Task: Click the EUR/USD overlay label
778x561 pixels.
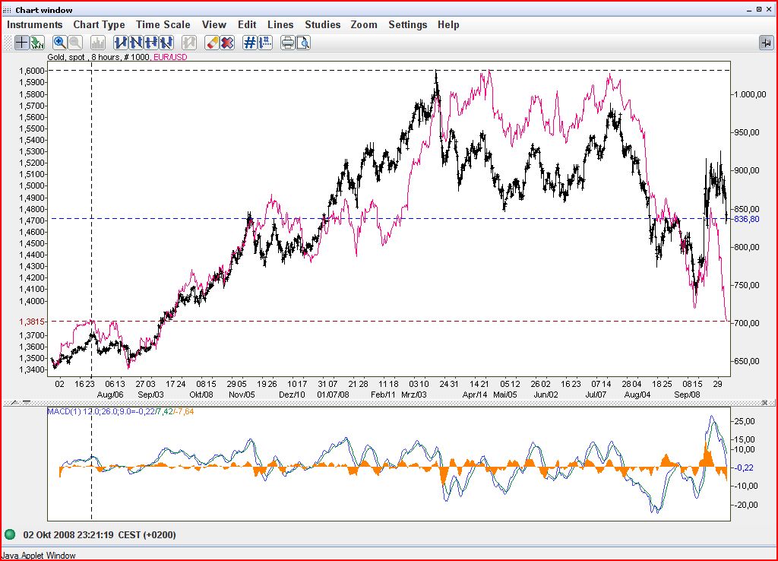Action: [x=170, y=57]
